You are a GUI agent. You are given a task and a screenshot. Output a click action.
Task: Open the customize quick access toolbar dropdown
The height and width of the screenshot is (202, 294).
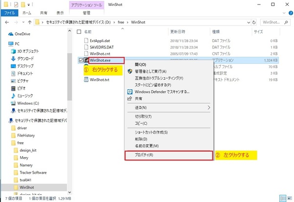click(x=29, y=4)
